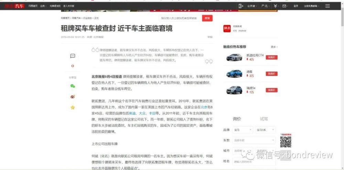Select the 询价 tab
This screenshot has height=170, width=344.
point(237,119)
